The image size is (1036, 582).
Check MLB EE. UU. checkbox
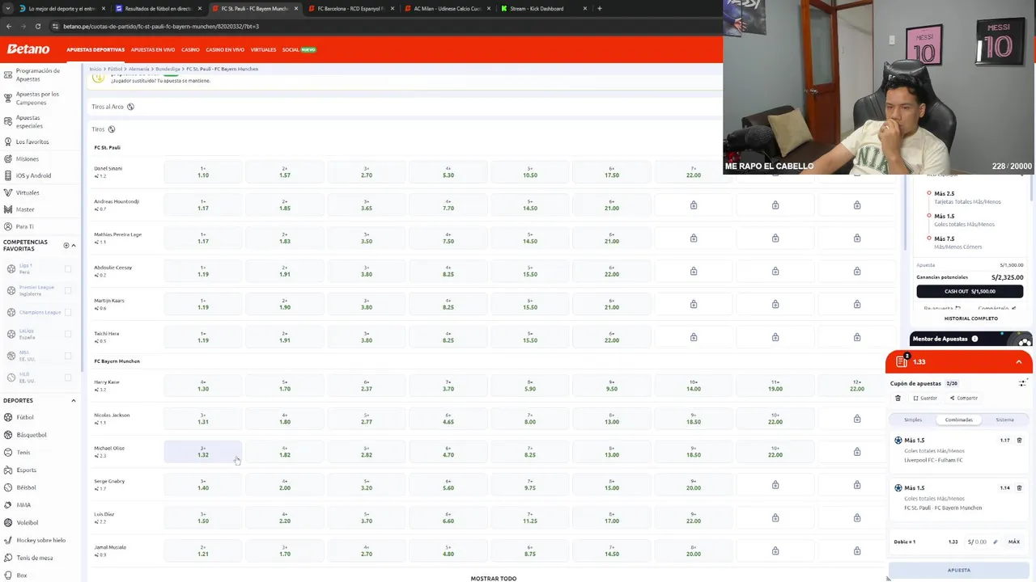tap(67, 377)
